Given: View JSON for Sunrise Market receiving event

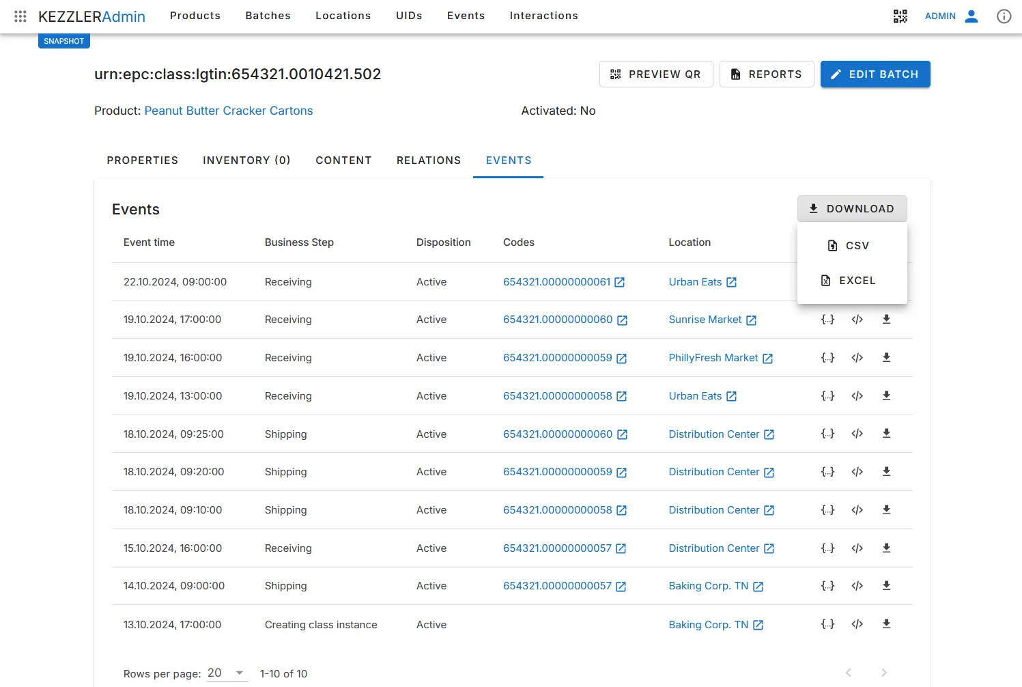Looking at the screenshot, I should tap(827, 320).
